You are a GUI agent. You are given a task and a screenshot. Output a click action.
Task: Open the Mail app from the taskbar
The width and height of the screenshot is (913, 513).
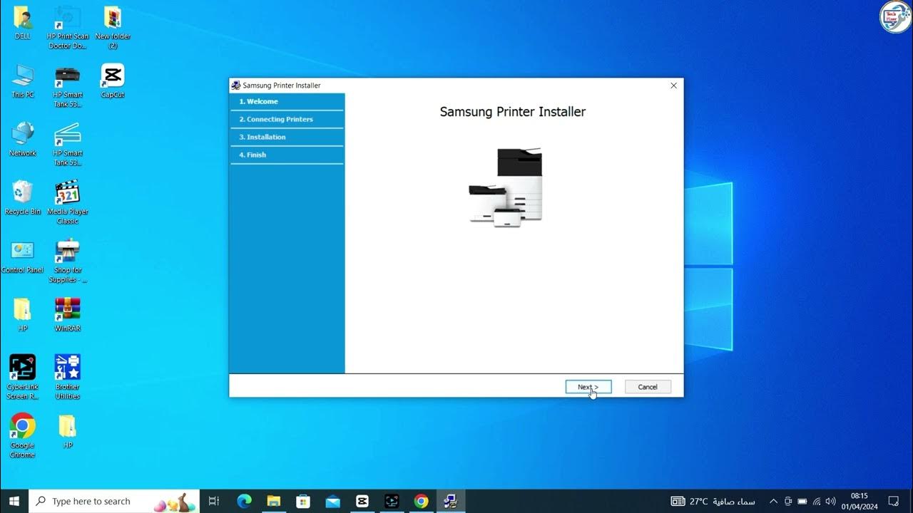[x=332, y=502]
